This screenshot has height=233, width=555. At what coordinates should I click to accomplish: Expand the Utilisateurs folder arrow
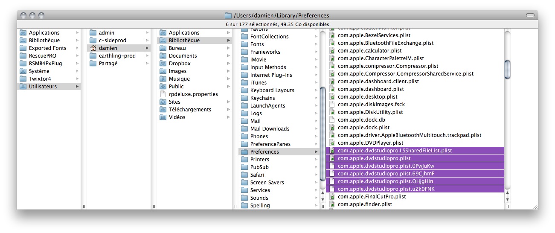click(x=77, y=87)
